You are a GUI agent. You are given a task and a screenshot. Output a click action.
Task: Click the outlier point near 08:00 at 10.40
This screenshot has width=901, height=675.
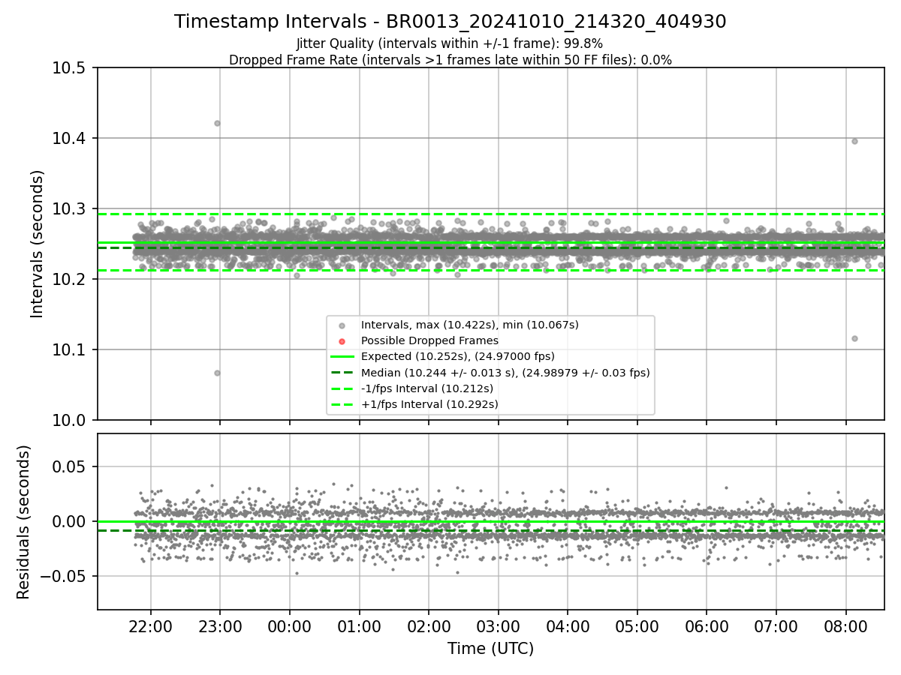click(854, 141)
